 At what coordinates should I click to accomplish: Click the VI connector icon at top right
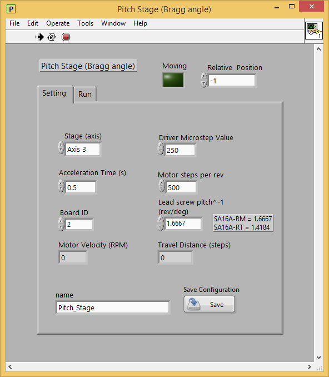(x=313, y=31)
